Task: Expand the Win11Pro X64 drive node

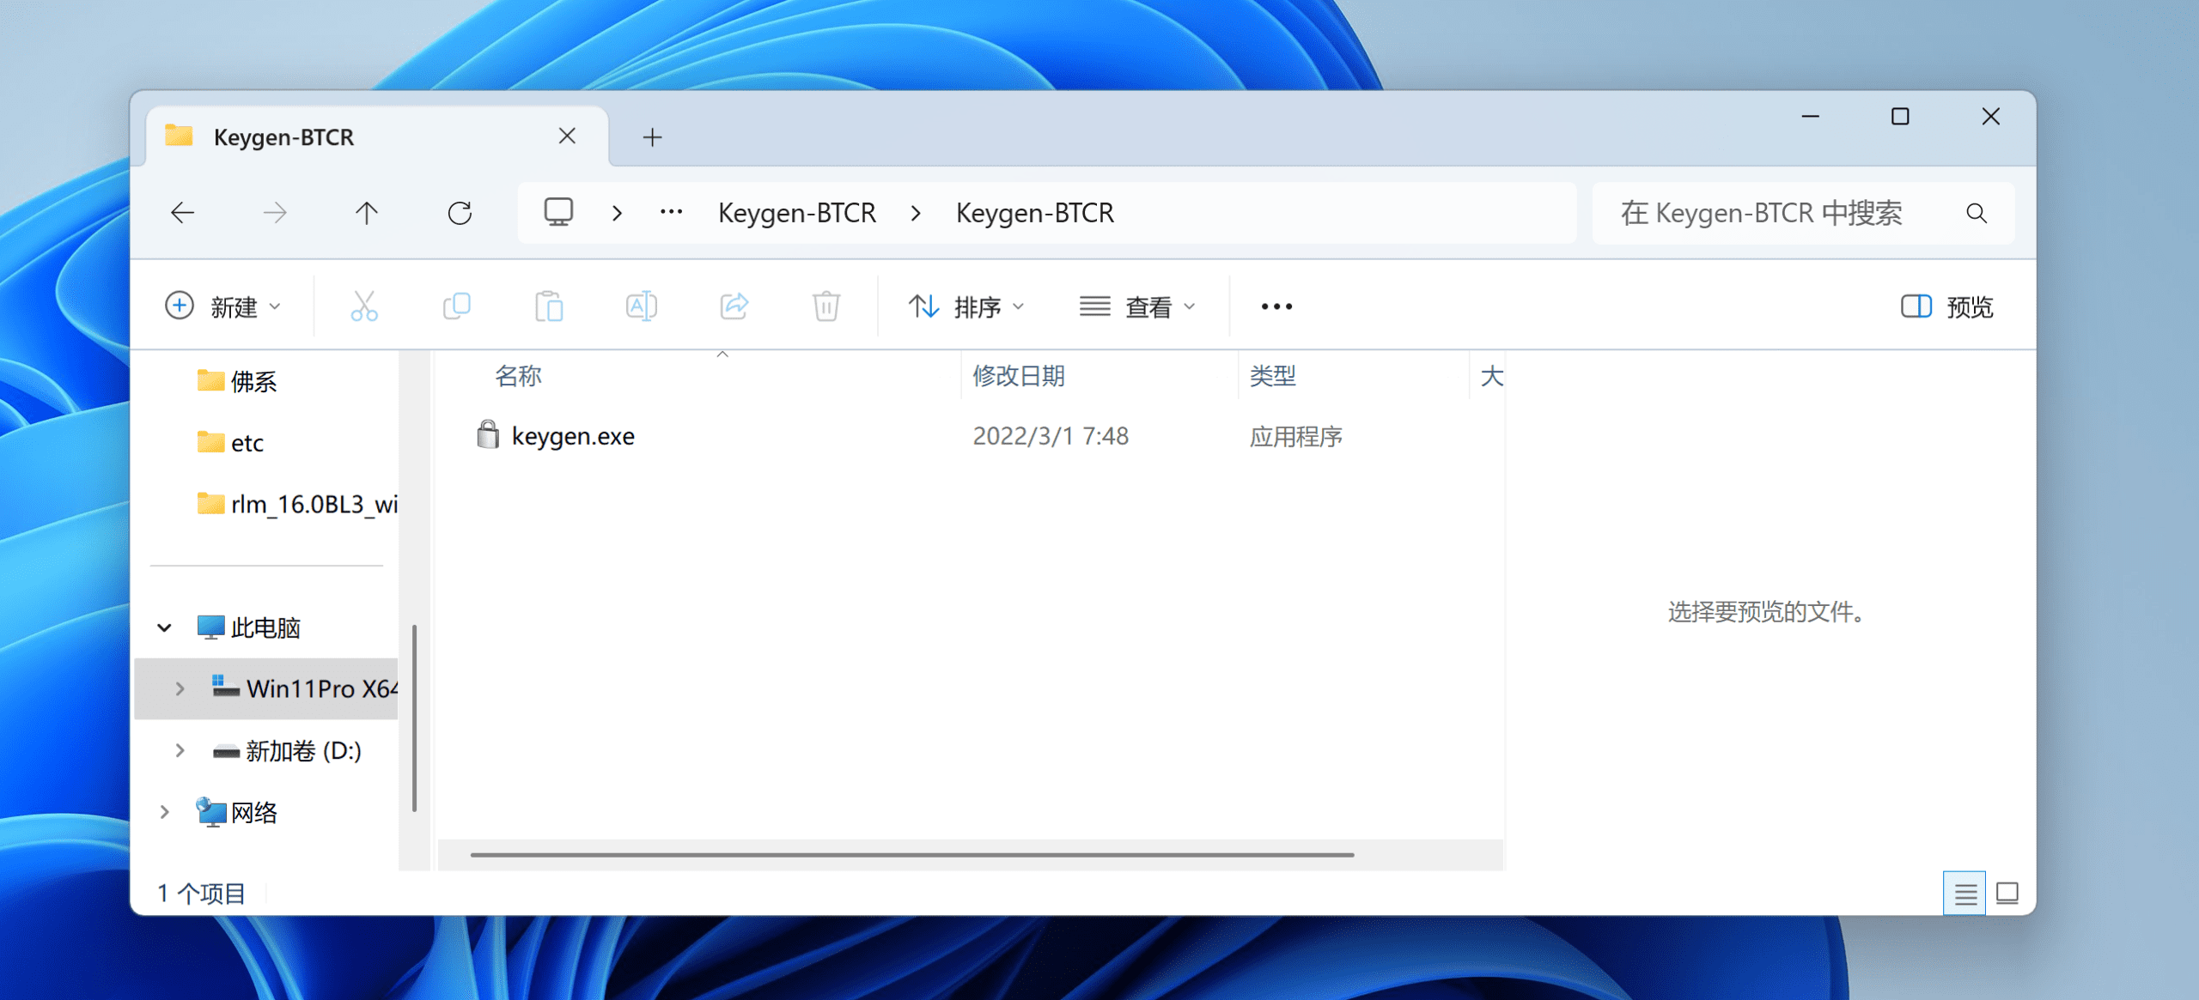Action: click(x=180, y=688)
